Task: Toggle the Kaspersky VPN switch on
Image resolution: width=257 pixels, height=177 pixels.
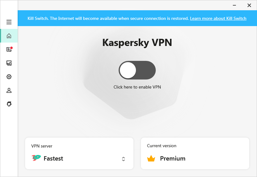Action: tap(137, 70)
